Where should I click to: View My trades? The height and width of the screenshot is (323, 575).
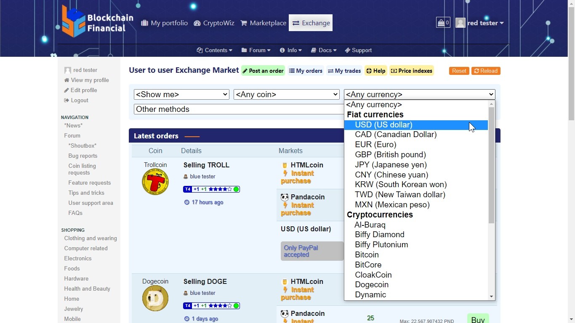coord(344,71)
